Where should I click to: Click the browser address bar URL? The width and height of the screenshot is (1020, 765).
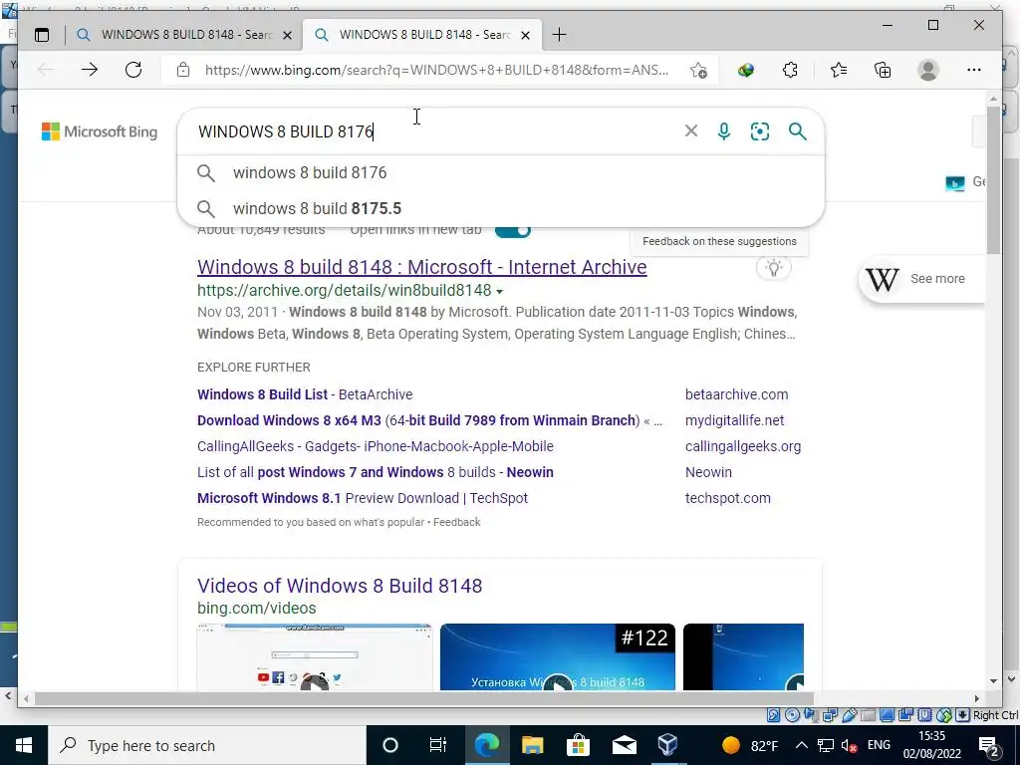(436, 71)
